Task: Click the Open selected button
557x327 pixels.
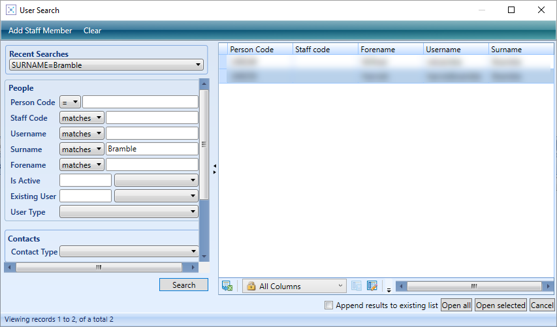Action: pos(501,305)
